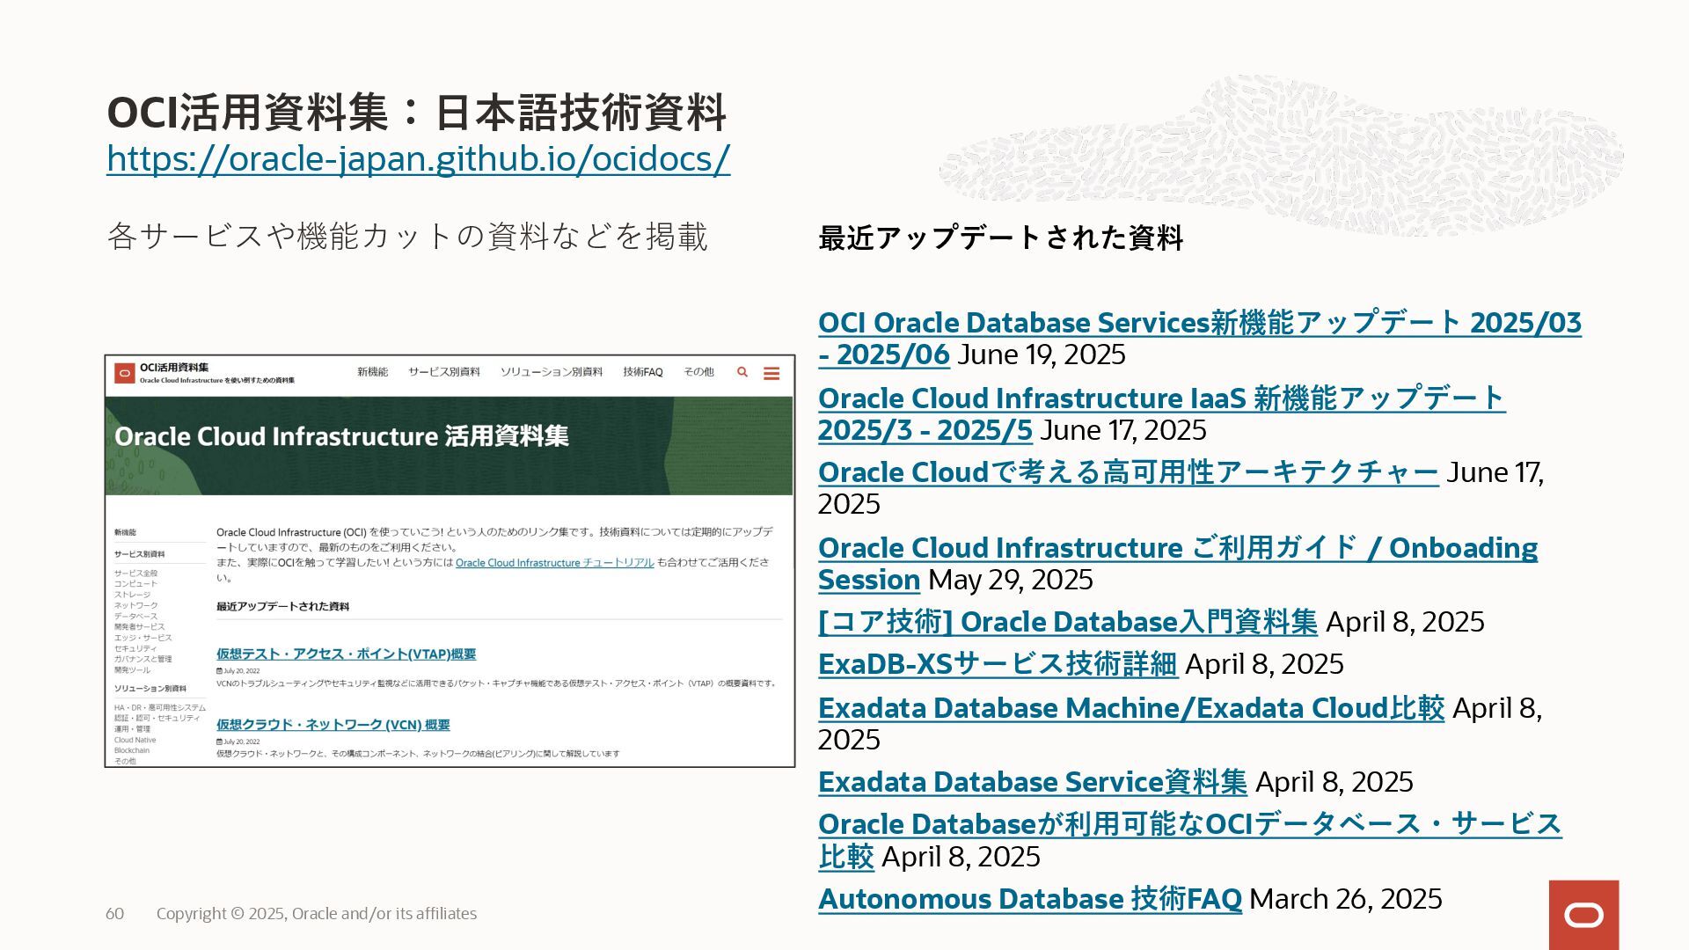Select ストレージ in sidebar
The image size is (1689, 950).
[132, 595]
